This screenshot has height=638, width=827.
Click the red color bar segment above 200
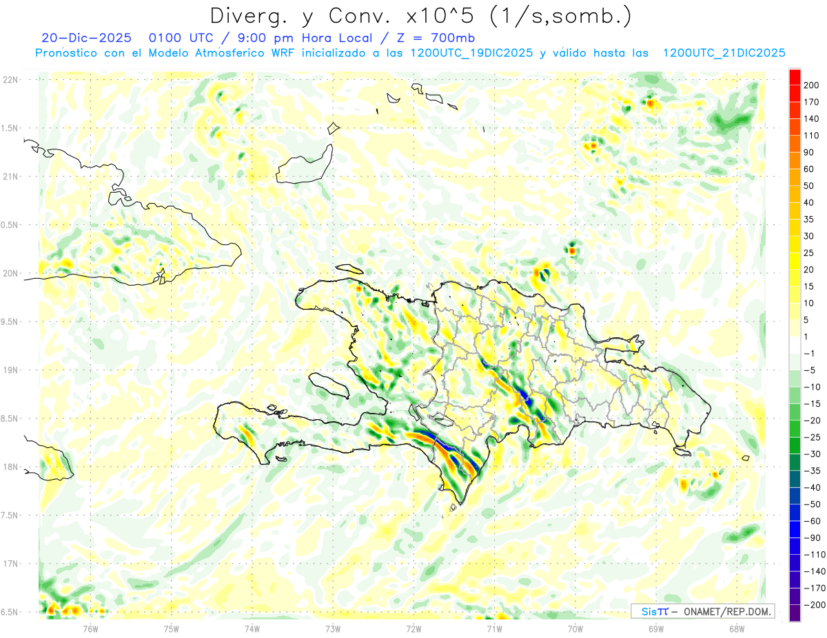[795, 77]
